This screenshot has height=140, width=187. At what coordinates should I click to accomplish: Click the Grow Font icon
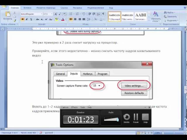pos(56,14)
